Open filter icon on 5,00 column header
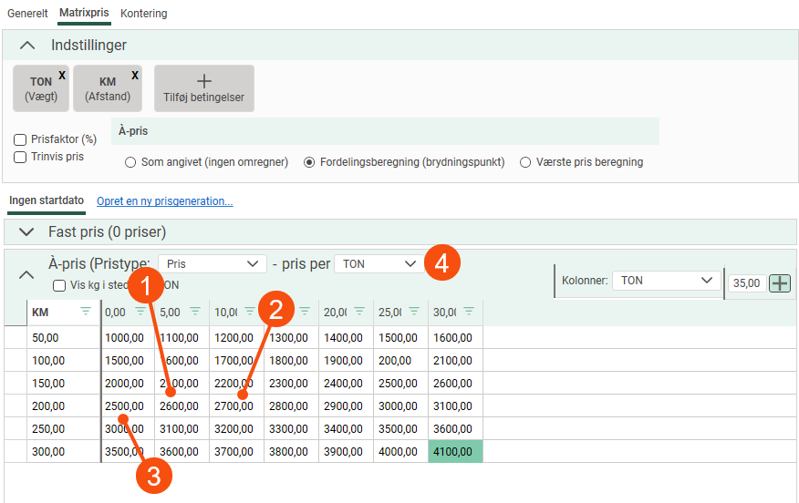The height and width of the screenshot is (503, 799). click(x=195, y=312)
